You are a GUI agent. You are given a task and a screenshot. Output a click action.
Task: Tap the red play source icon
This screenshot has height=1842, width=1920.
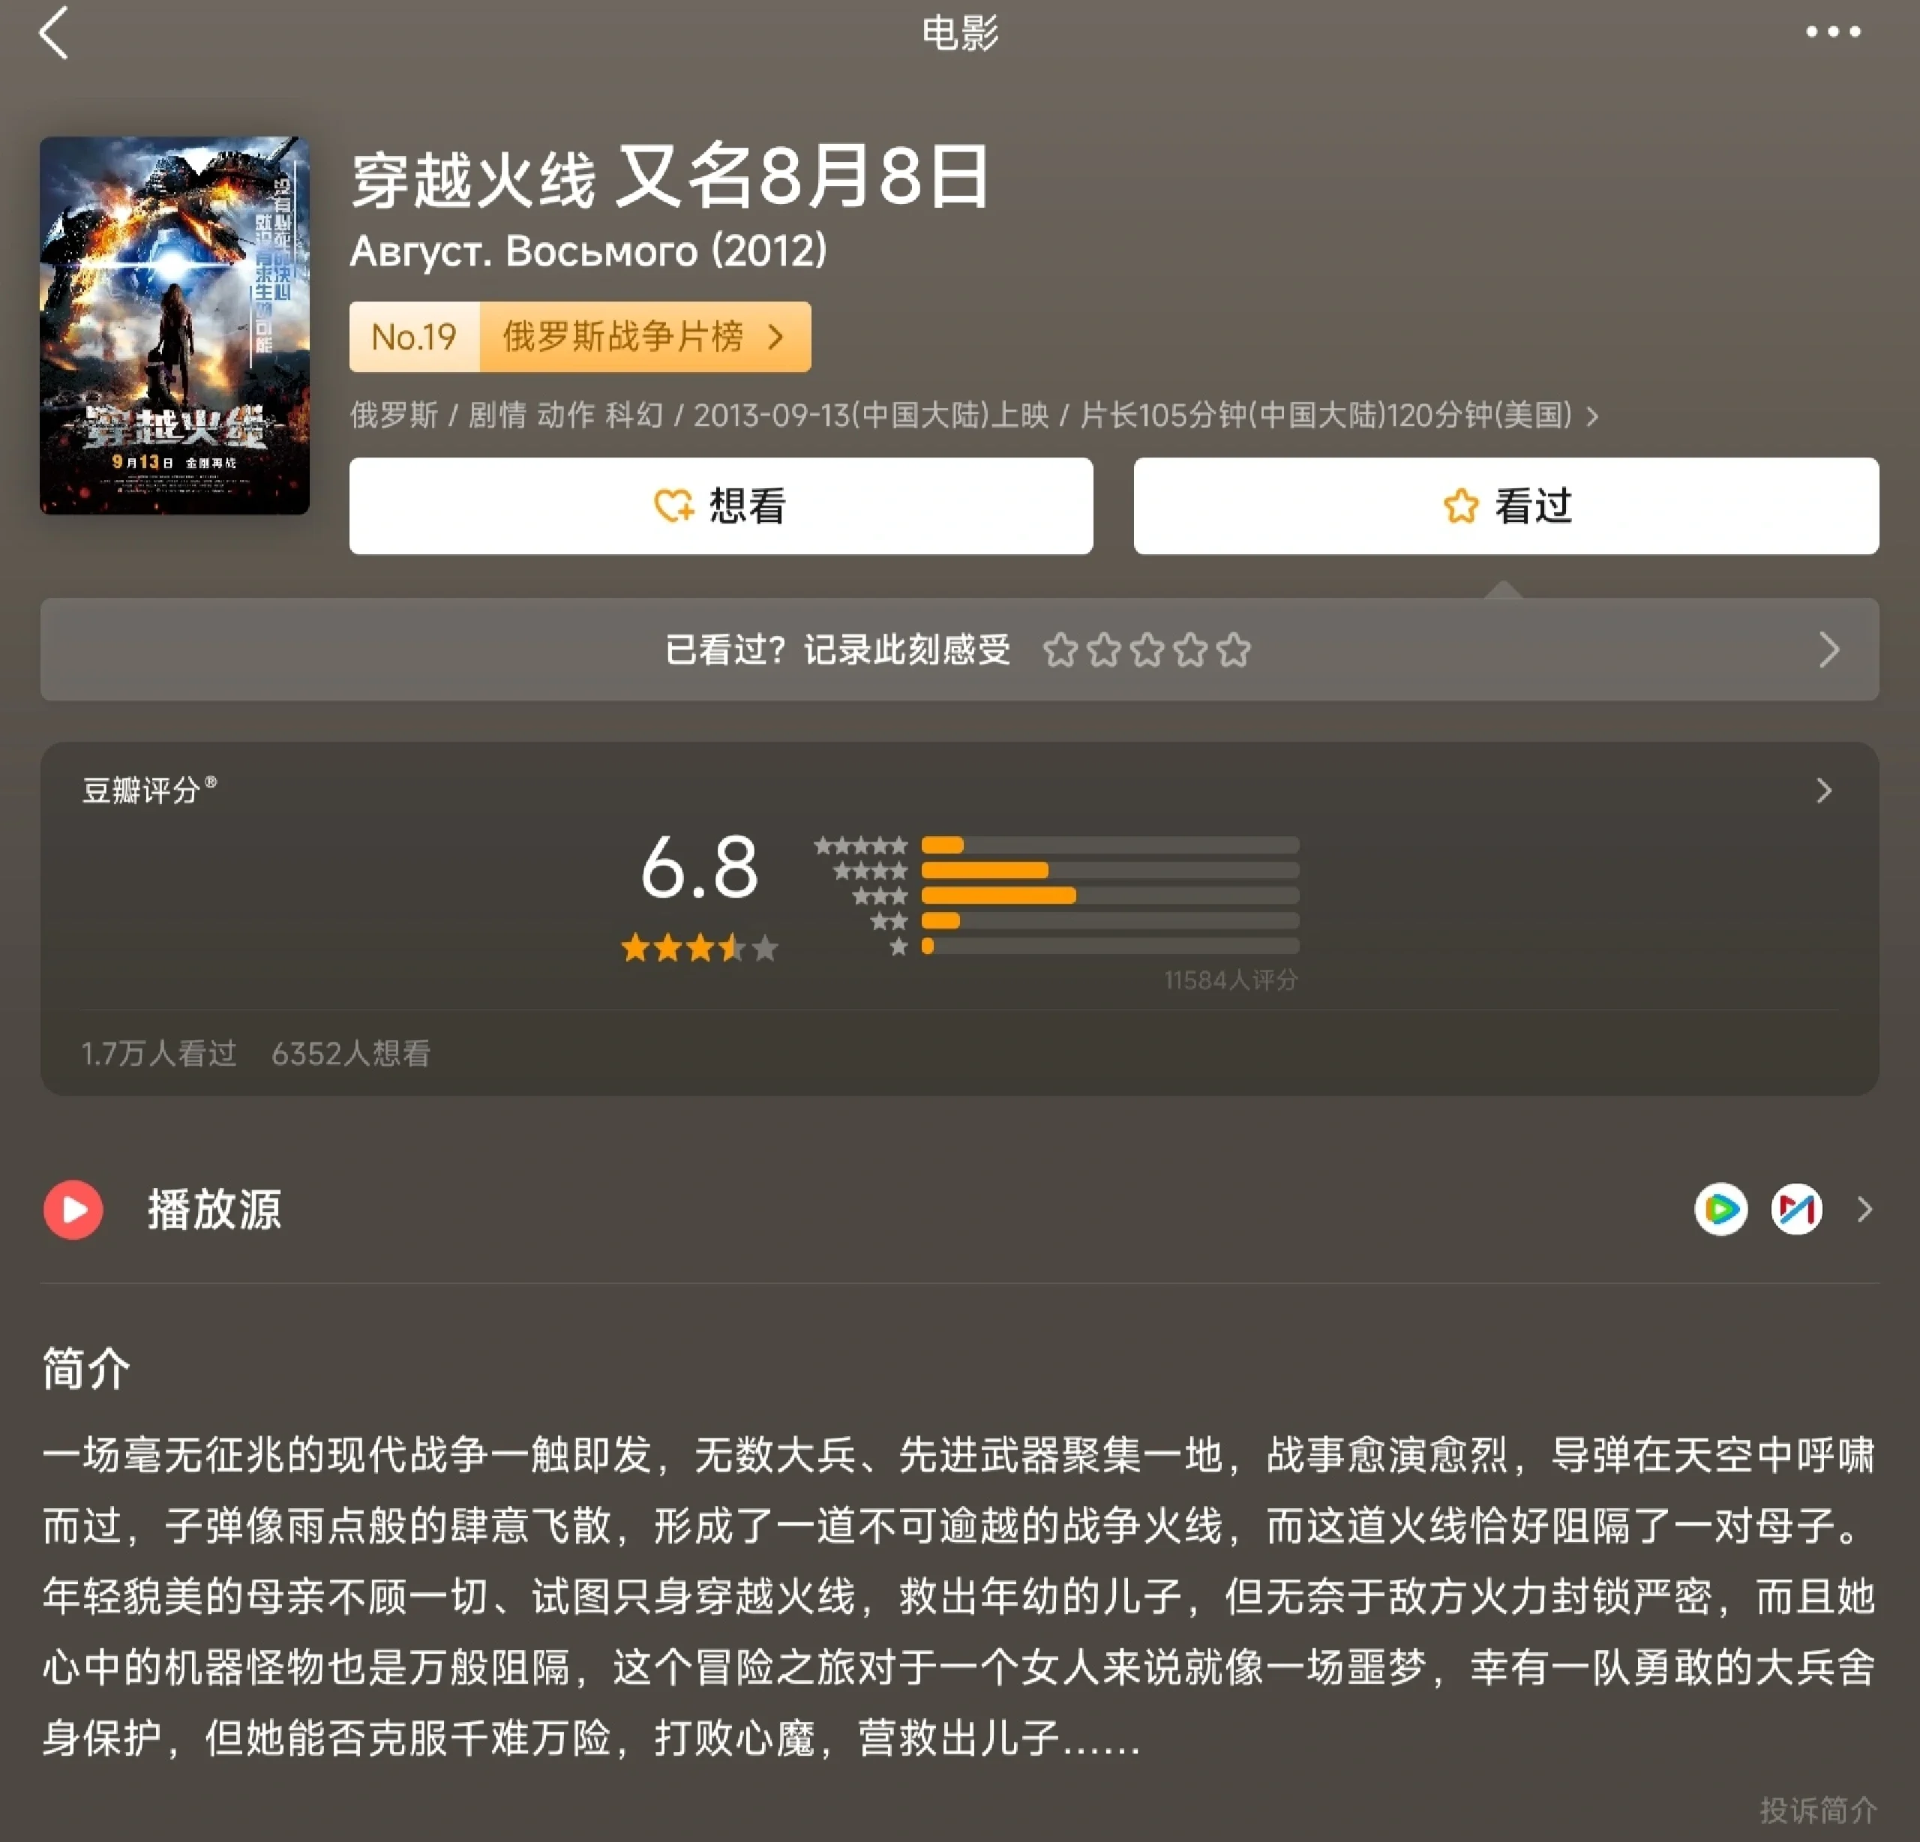click(x=73, y=1210)
